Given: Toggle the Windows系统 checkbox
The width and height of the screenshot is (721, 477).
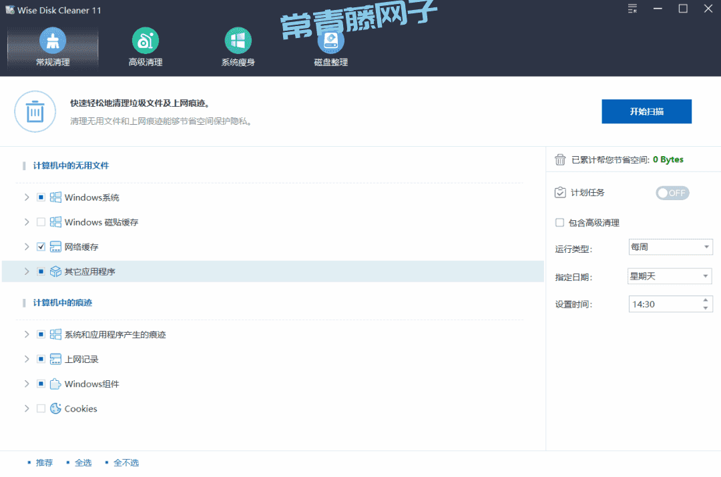Looking at the screenshot, I should (x=41, y=197).
